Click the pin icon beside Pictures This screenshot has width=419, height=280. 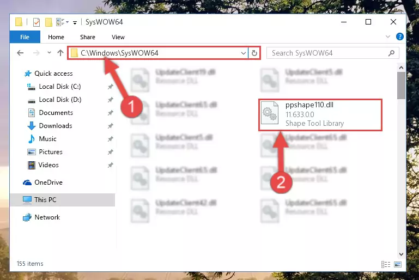point(111,152)
